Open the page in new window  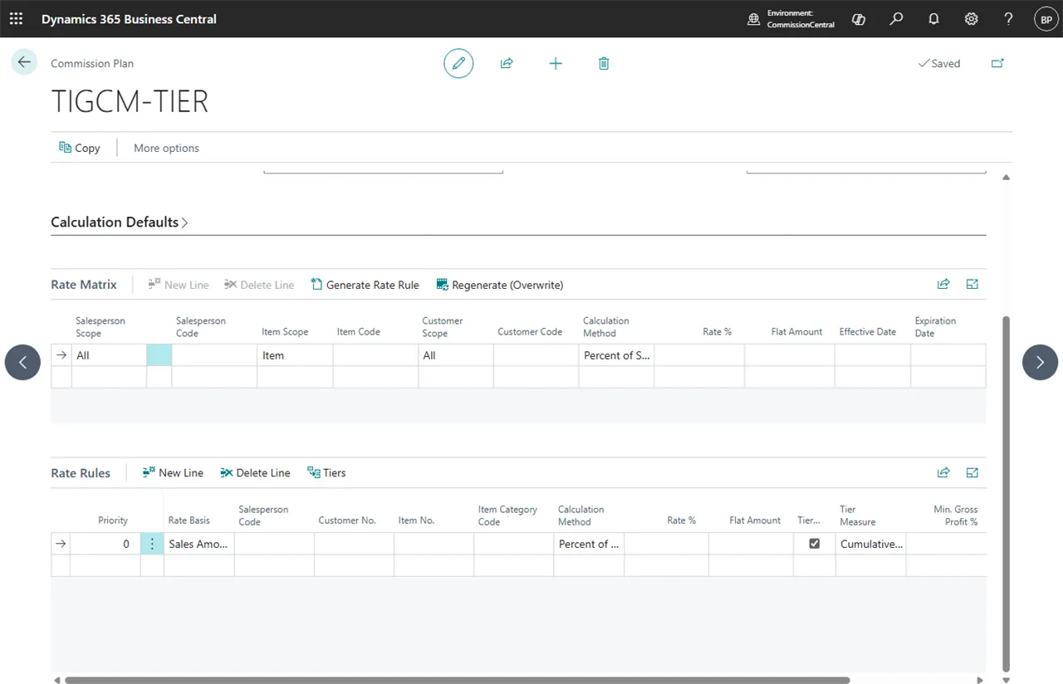pos(997,63)
